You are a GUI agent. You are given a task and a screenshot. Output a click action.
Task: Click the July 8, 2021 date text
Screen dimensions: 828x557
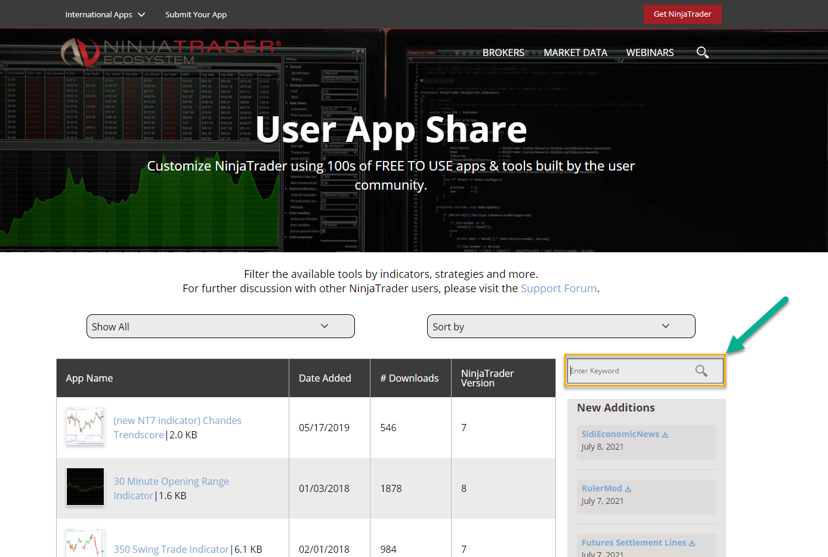(603, 447)
